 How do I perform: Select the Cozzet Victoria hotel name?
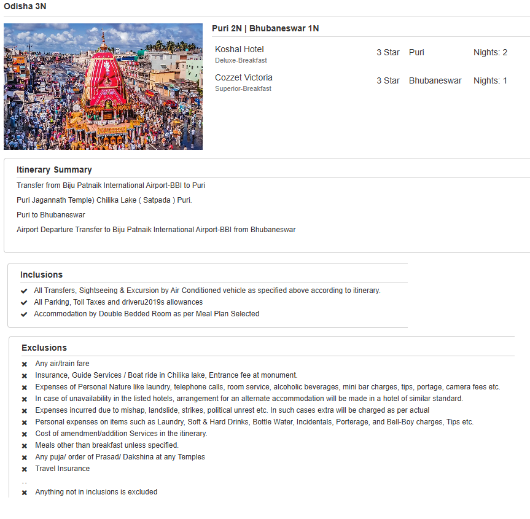244,77
